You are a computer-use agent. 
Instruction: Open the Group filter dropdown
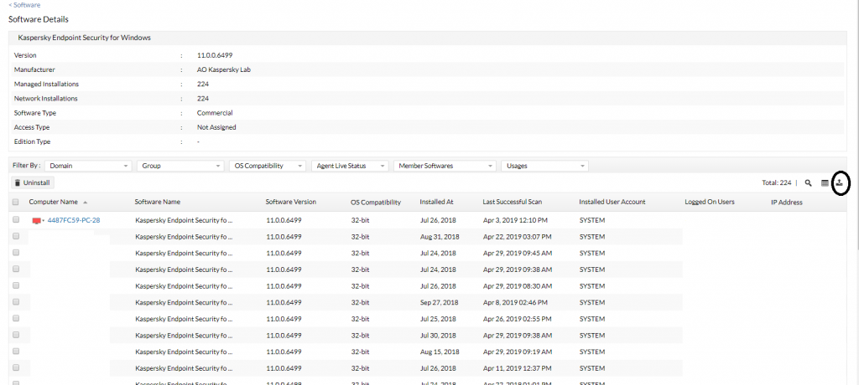(180, 166)
